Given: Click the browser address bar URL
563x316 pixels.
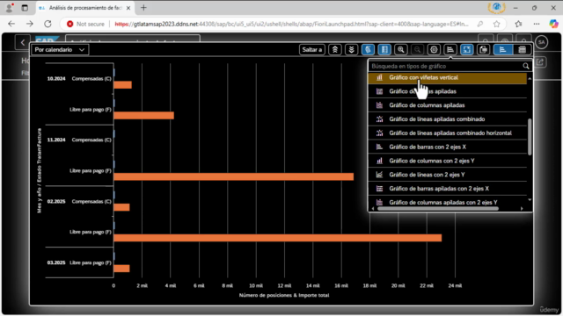Looking at the screenshot, I should click(x=291, y=24).
